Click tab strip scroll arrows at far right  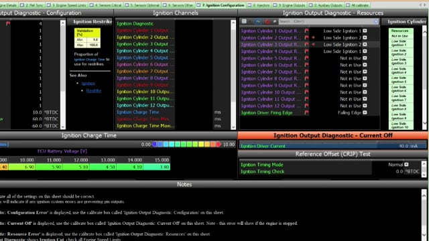pyautogui.click(x=423, y=5)
